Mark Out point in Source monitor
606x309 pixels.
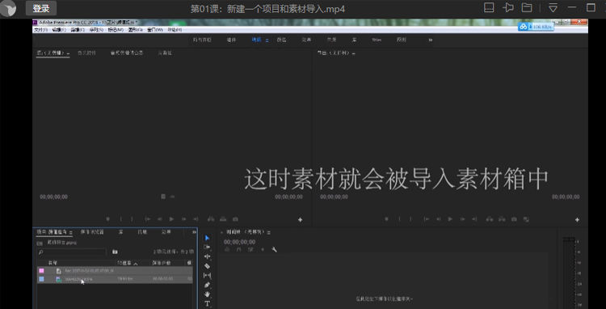132,219
